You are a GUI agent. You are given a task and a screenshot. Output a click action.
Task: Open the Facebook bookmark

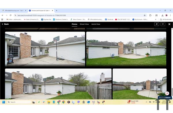click(109, 19)
